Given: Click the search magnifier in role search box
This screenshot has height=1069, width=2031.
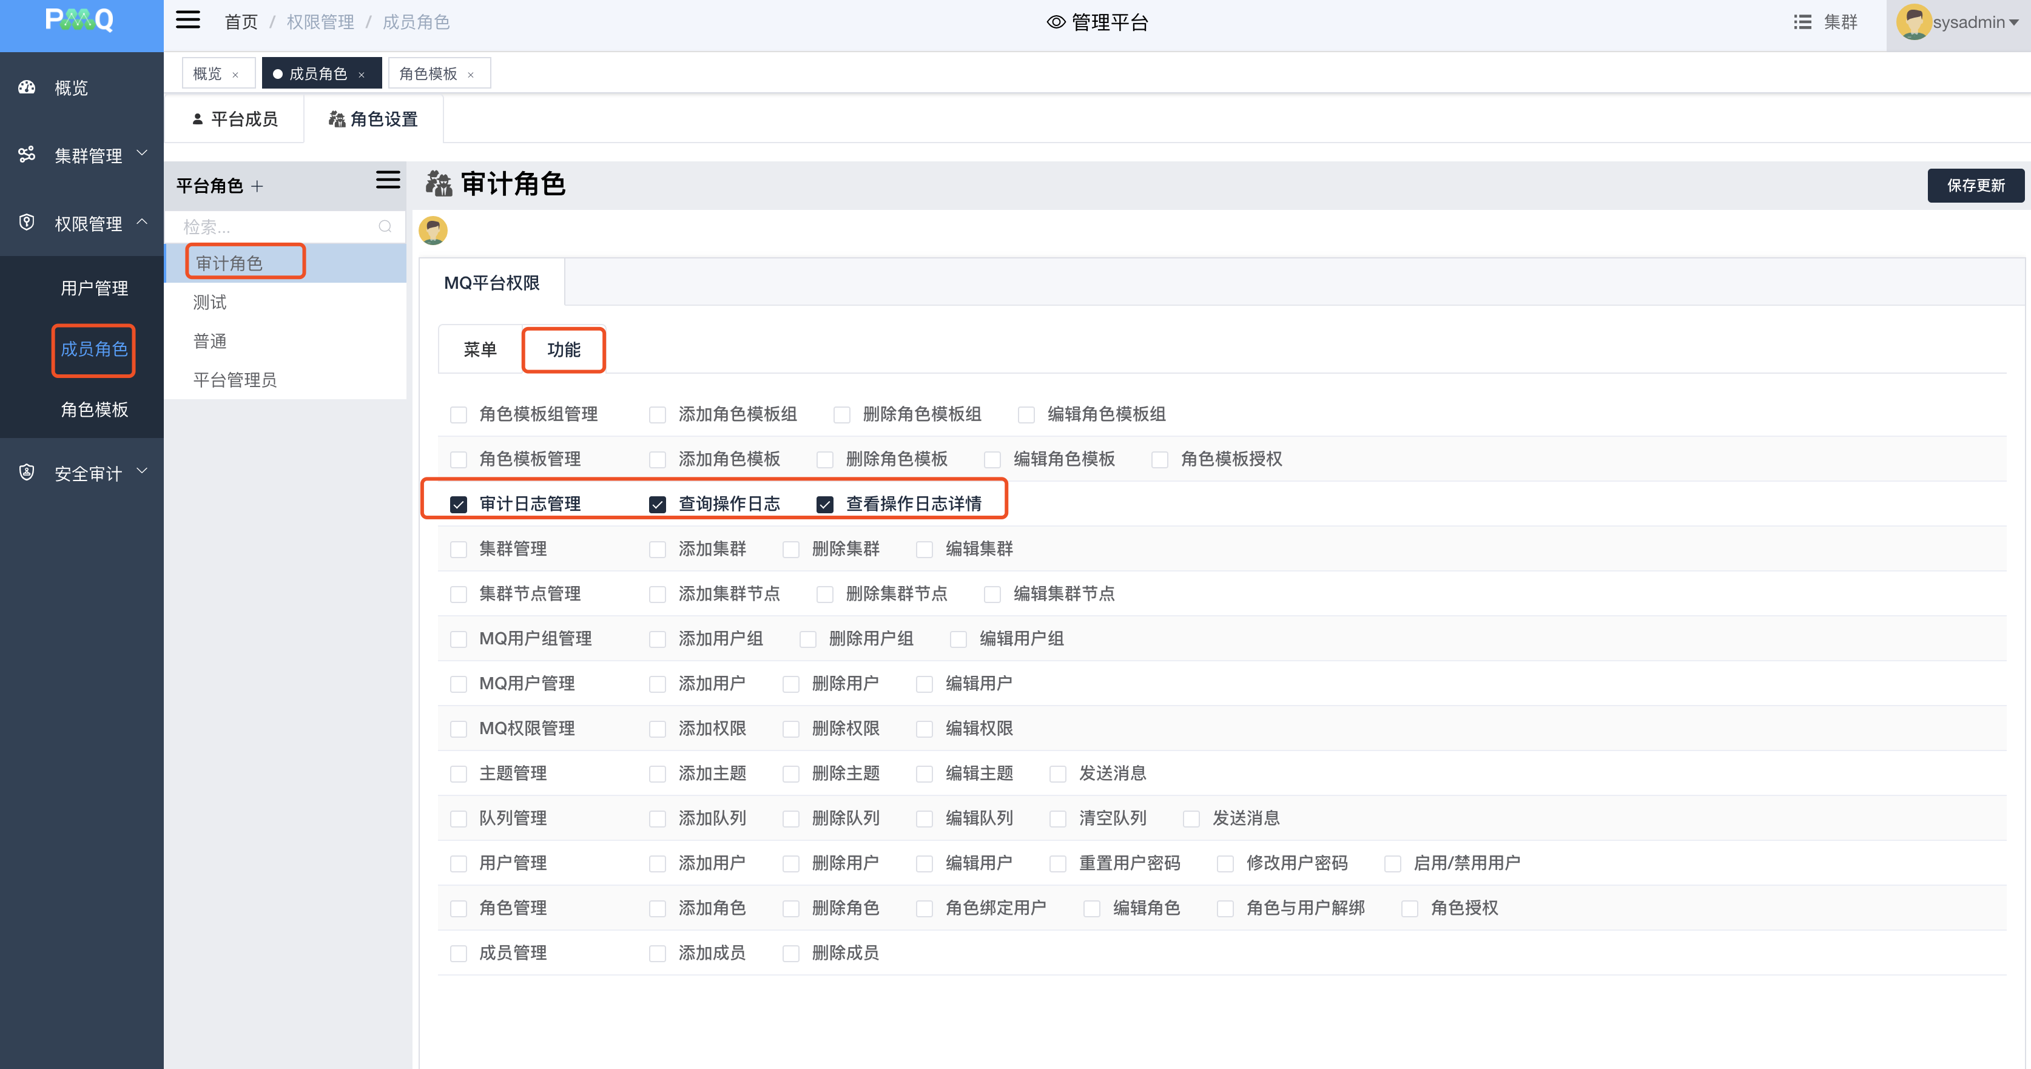Looking at the screenshot, I should point(385,227).
